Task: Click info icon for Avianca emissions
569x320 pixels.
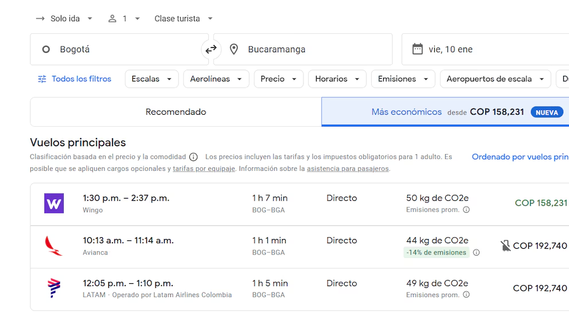Action: pyautogui.click(x=476, y=252)
